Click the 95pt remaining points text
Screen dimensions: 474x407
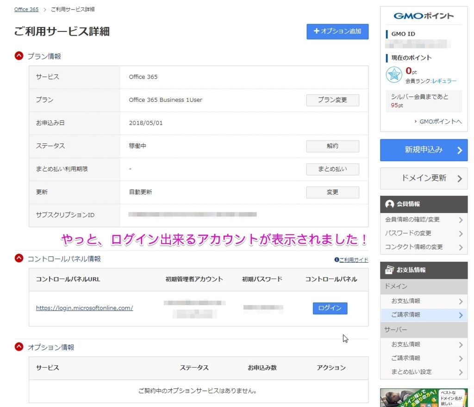[397, 106]
